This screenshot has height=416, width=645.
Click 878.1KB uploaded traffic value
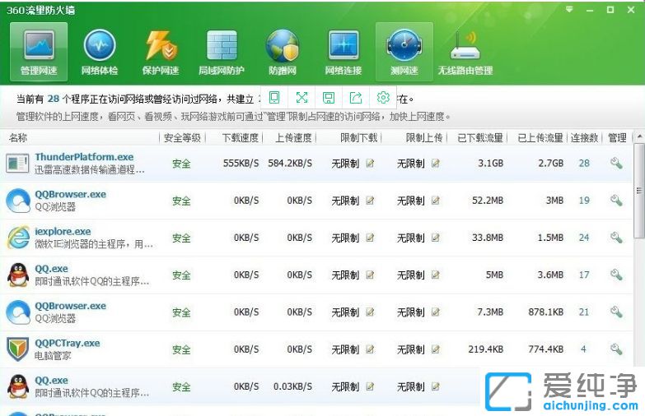pyautogui.click(x=546, y=312)
